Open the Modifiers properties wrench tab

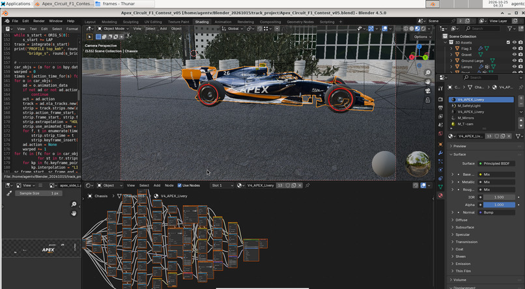[440, 153]
